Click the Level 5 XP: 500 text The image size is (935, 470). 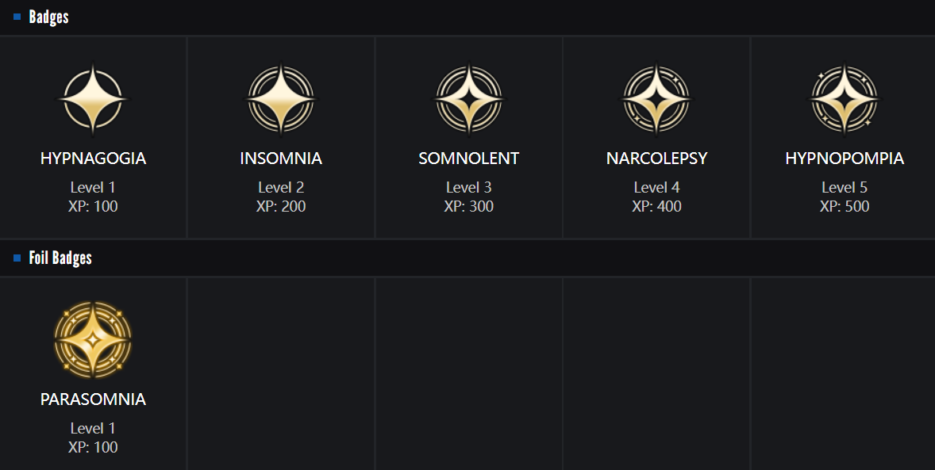(844, 197)
